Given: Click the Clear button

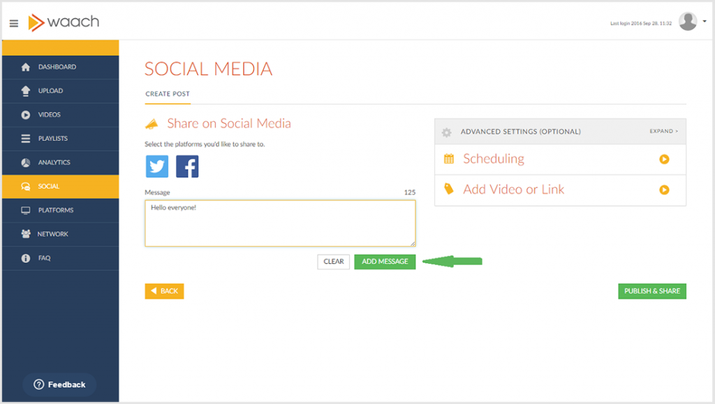Looking at the screenshot, I should (x=333, y=262).
